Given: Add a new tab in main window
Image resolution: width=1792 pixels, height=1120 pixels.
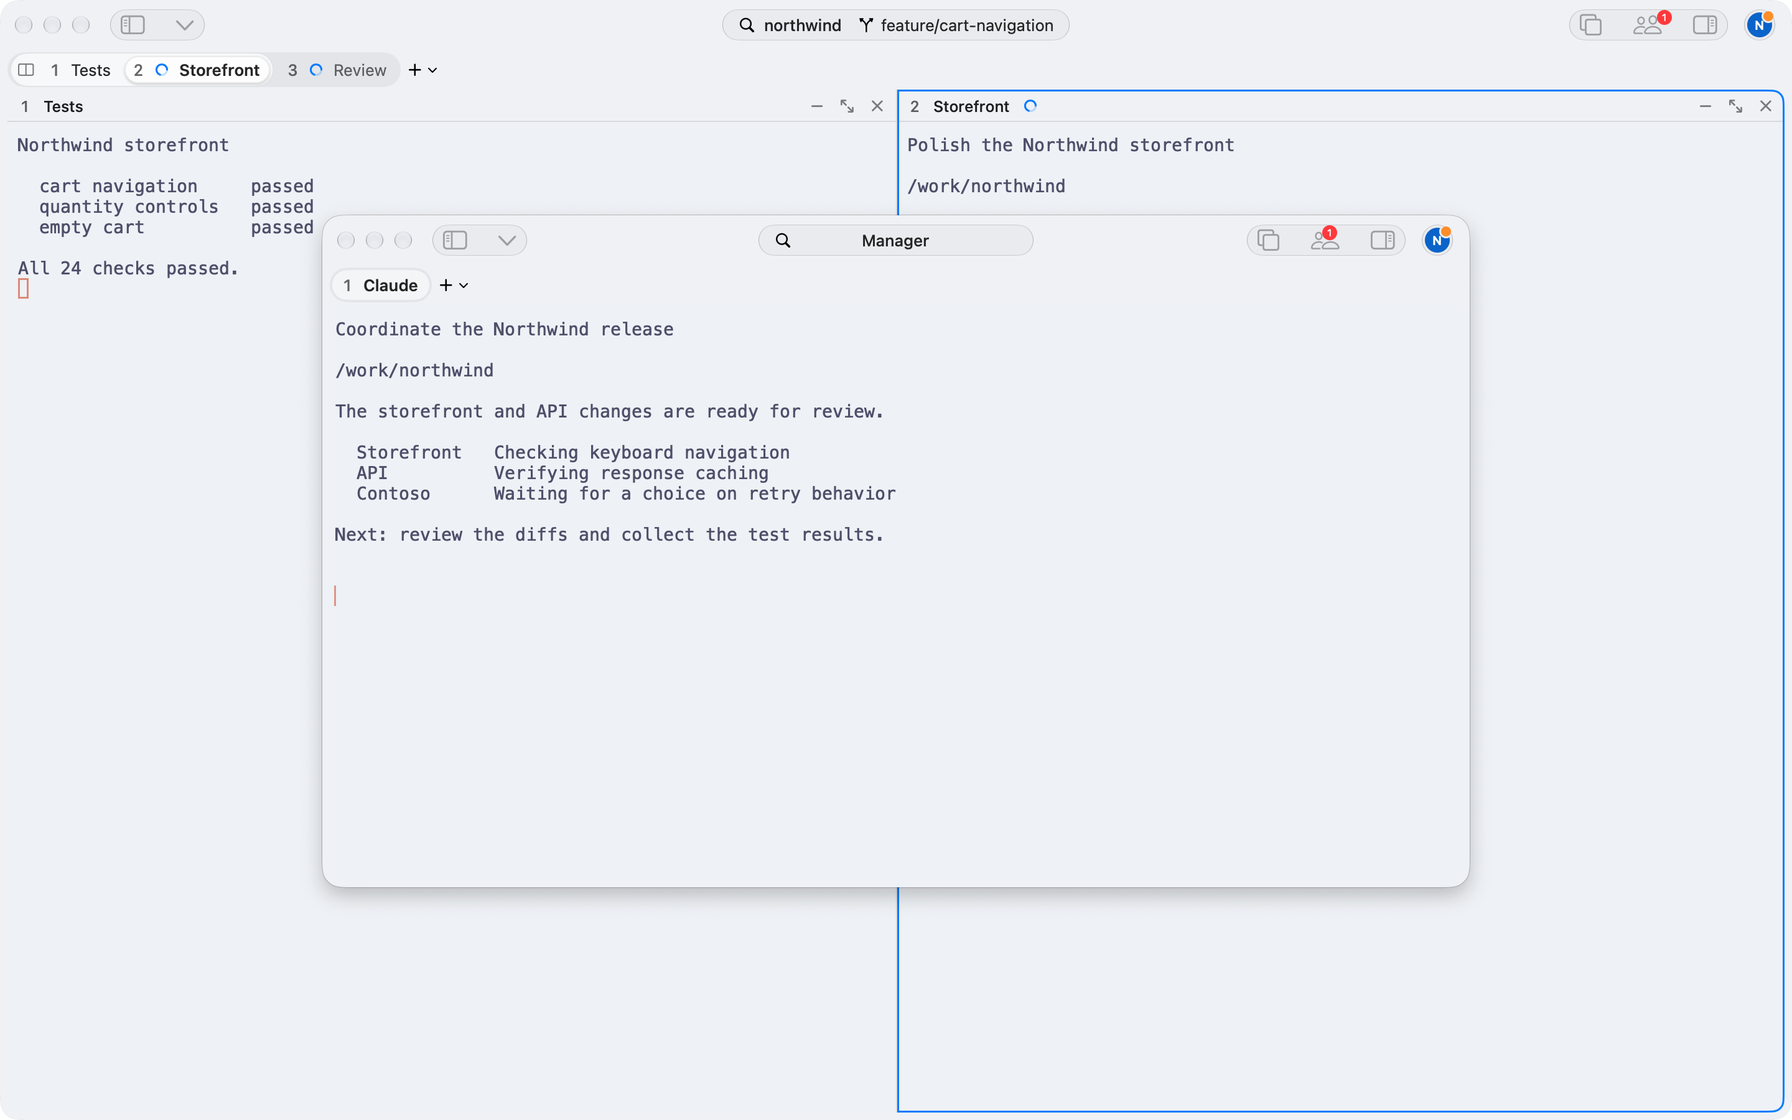Looking at the screenshot, I should point(414,70).
